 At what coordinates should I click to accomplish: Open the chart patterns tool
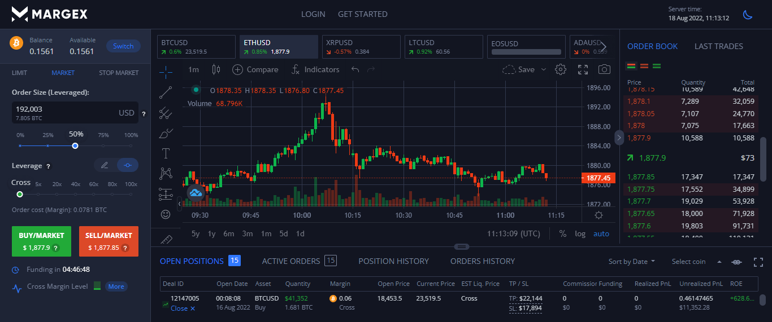point(166,174)
